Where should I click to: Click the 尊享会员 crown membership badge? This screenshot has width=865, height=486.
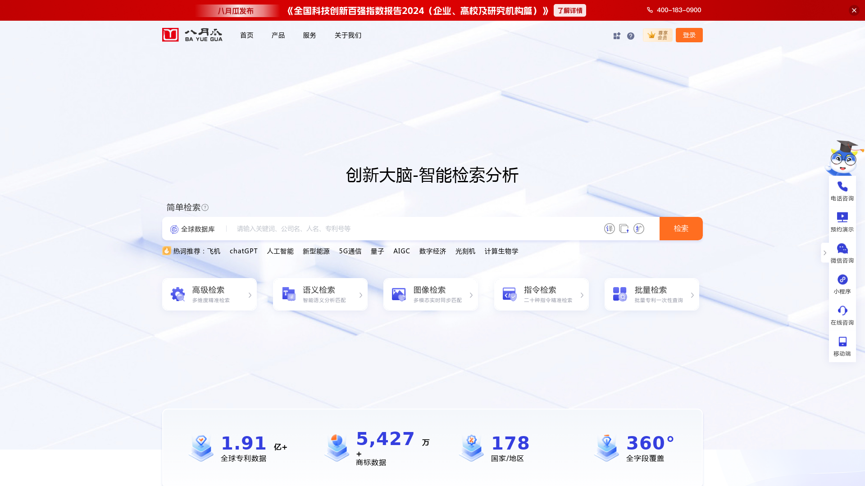click(x=657, y=35)
